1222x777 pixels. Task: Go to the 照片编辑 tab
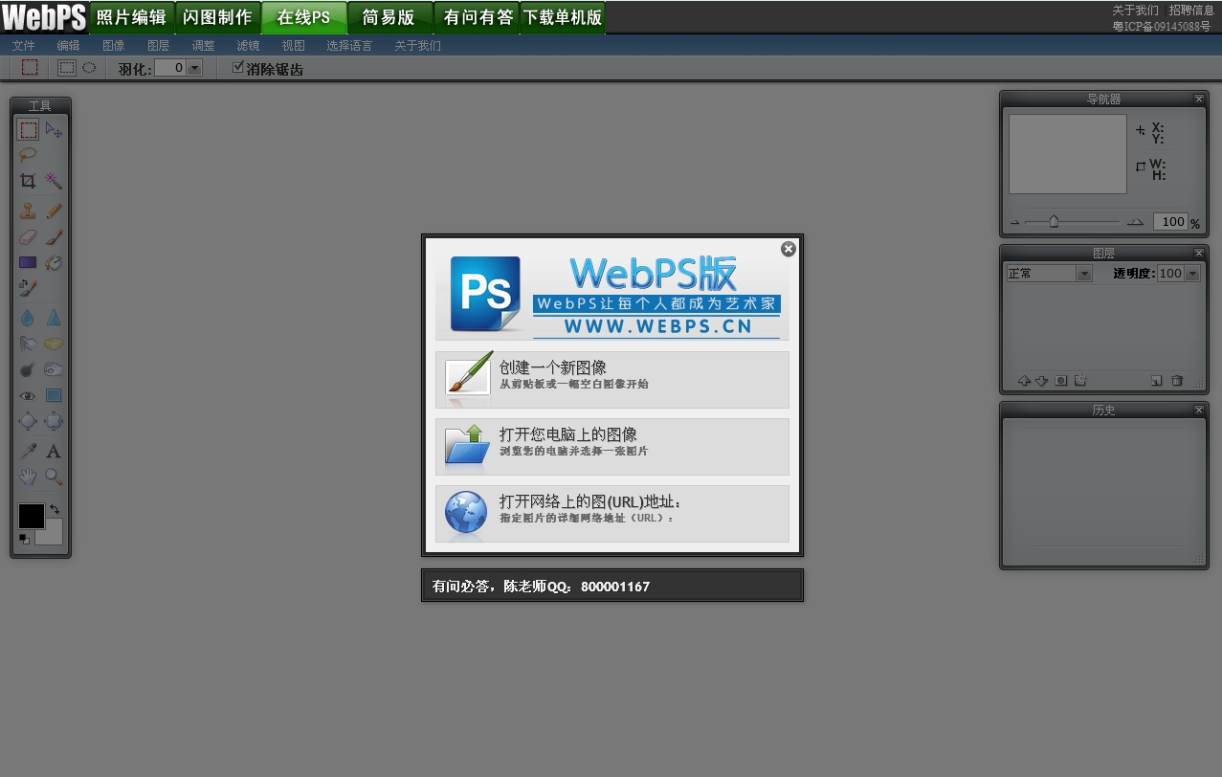pyautogui.click(x=132, y=17)
